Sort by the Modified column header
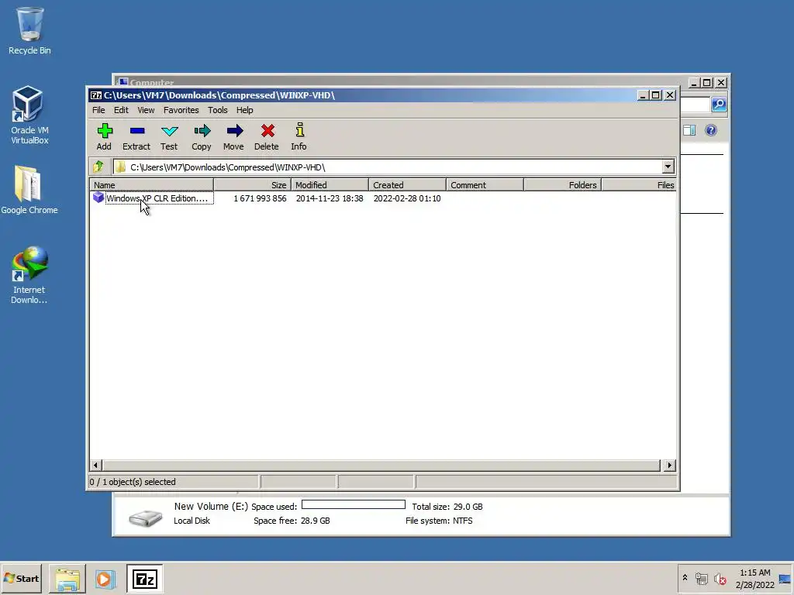This screenshot has width=794, height=595. pos(330,184)
